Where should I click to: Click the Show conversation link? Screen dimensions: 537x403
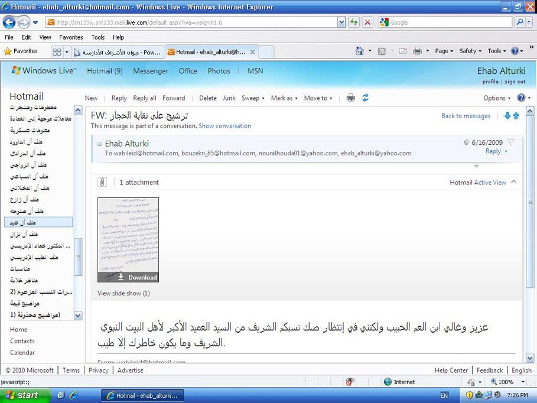[224, 126]
